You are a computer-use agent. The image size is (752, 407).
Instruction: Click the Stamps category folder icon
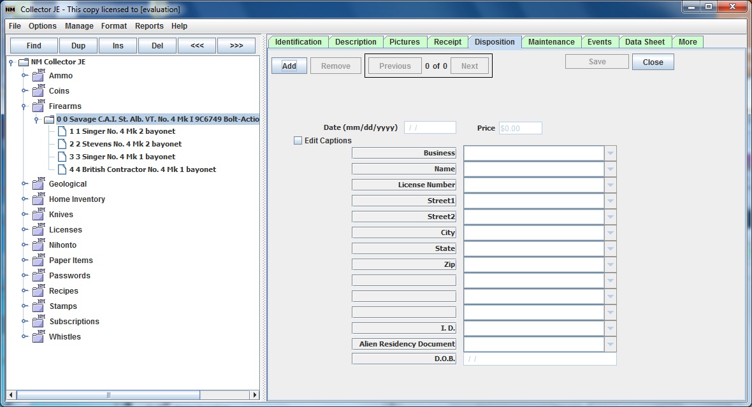tap(38, 306)
